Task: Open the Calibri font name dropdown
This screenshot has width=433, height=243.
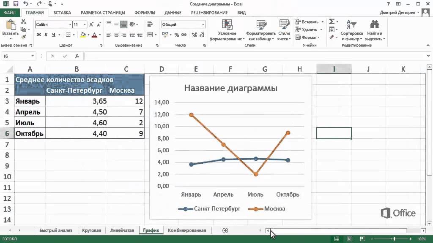Action: (x=70, y=24)
